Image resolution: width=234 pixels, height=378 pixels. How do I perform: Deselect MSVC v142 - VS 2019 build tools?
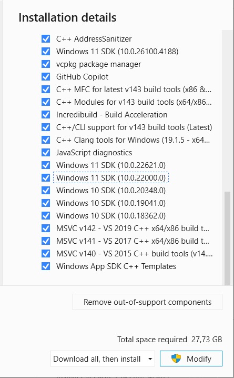coord(46,228)
